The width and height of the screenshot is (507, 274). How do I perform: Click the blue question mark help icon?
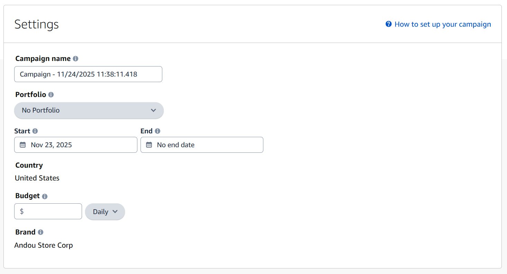coord(388,24)
